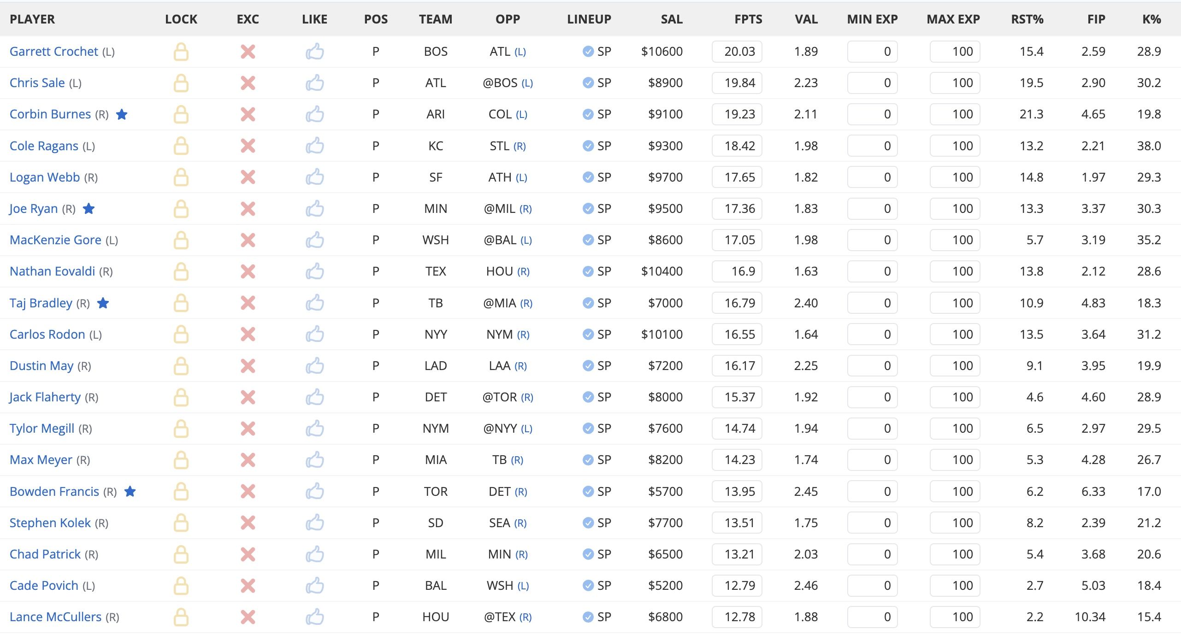Like Max Meyer with the thumbs-up
Viewport: 1181px width, 635px height.
coord(315,460)
